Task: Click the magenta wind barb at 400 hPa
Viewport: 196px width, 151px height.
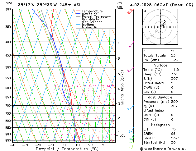Action: (x=131, y=44)
